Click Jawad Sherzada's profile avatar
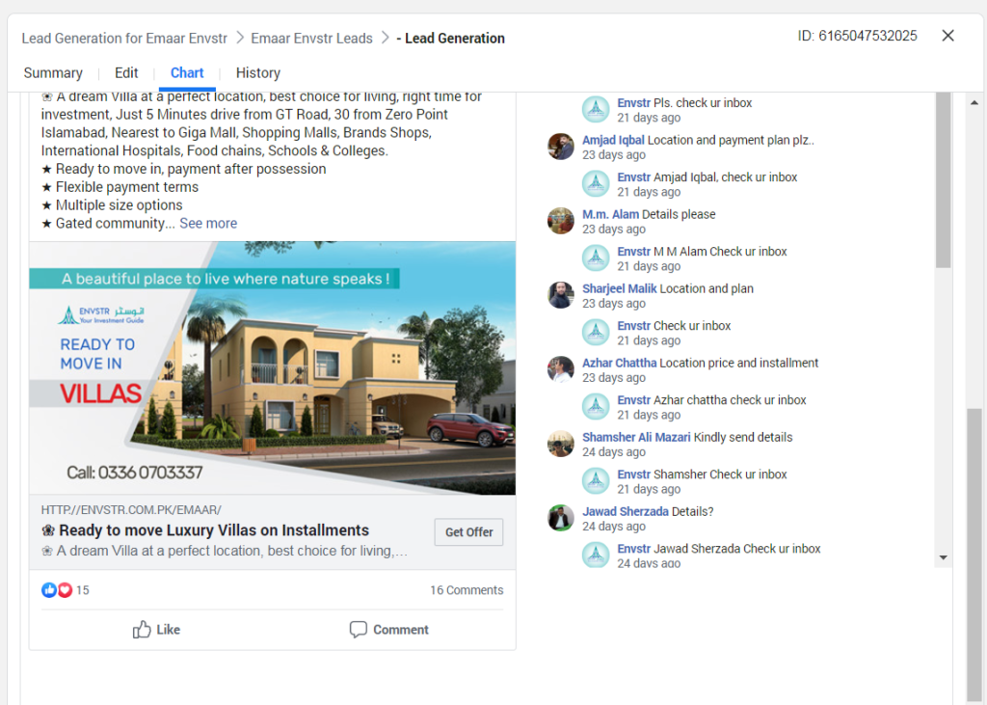 [x=560, y=519]
